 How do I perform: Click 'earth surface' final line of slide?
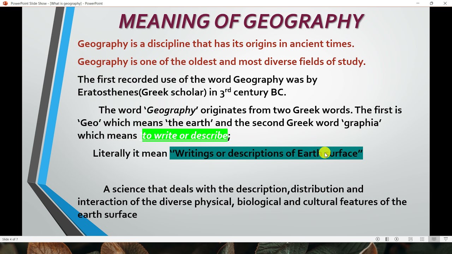107,214
